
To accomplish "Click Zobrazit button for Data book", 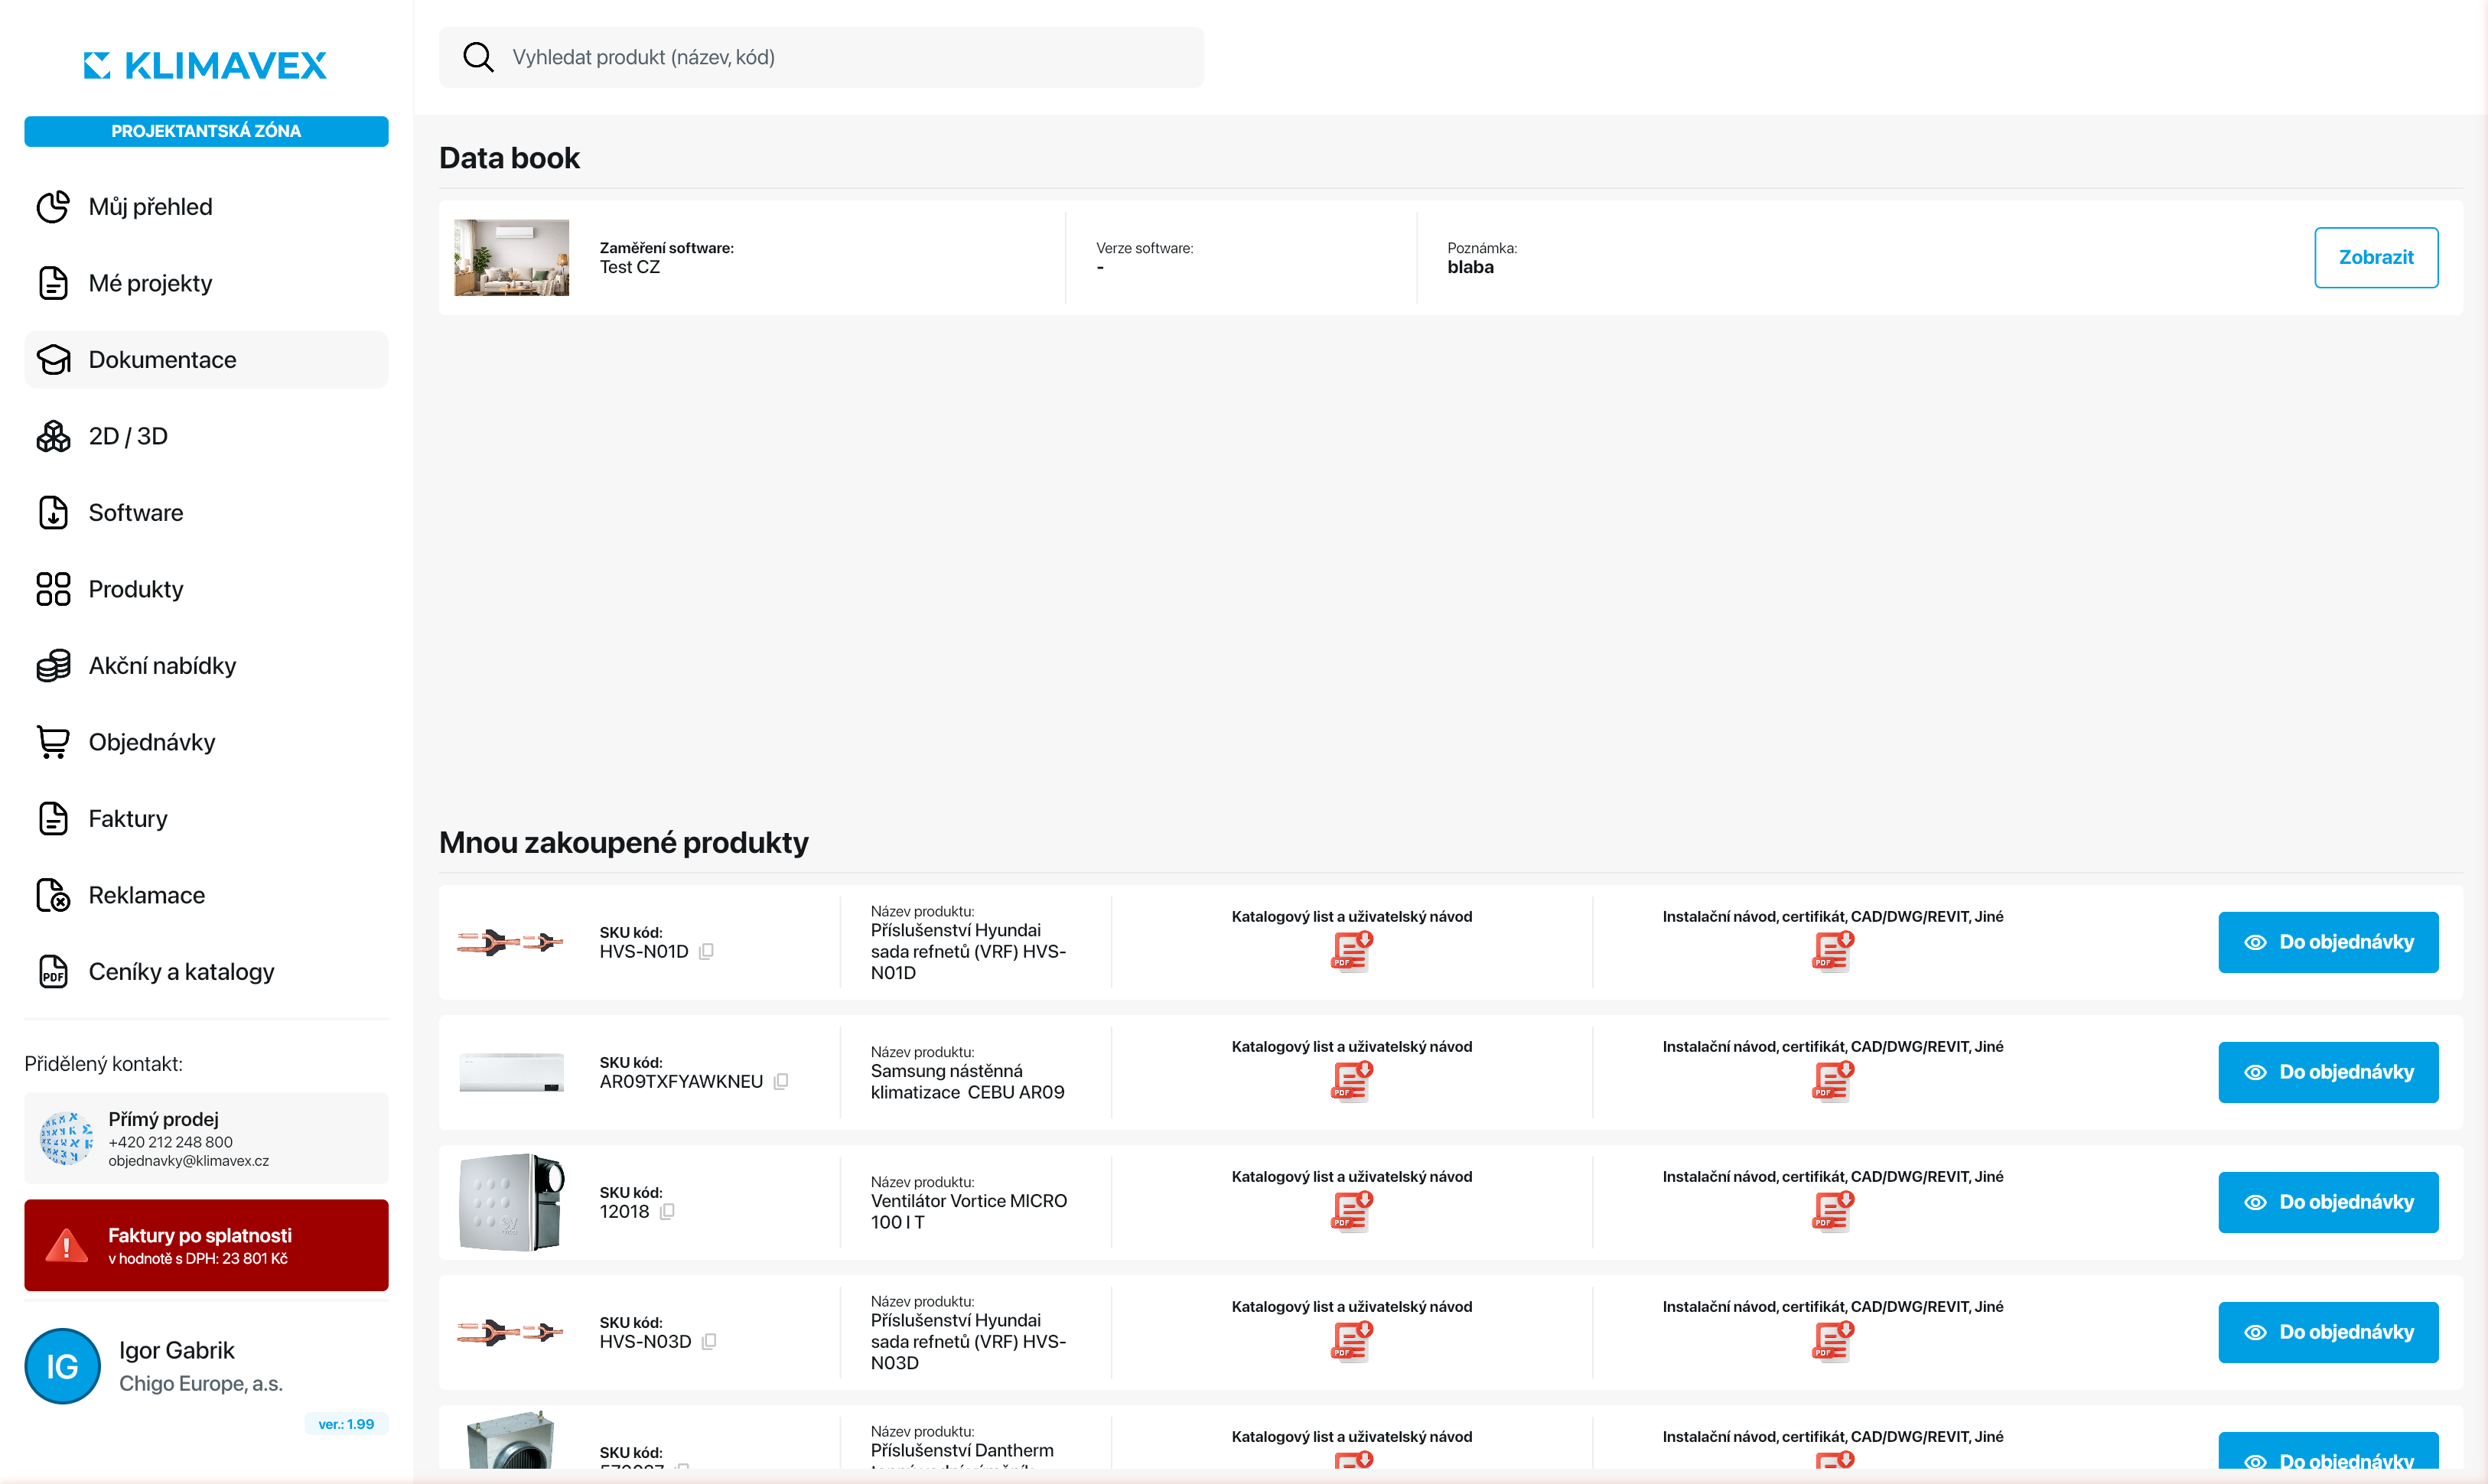I will point(2376,257).
